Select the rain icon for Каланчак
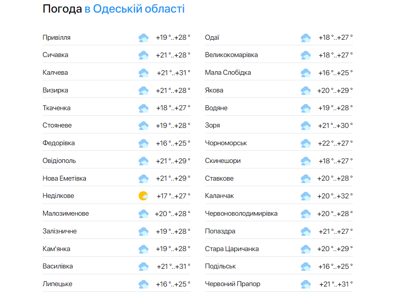 pos(306,196)
